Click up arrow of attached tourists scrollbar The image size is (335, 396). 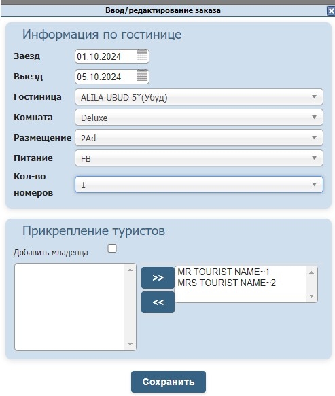[311, 272]
